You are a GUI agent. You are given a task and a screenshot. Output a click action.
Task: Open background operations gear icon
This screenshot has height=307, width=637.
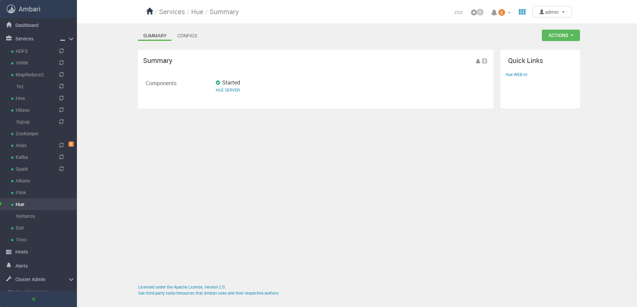(474, 12)
